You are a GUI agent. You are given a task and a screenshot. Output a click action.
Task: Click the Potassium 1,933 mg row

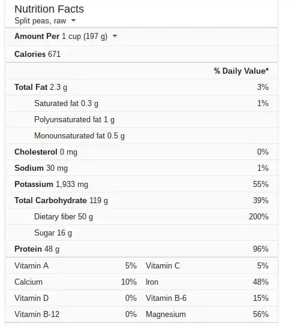click(x=142, y=184)
